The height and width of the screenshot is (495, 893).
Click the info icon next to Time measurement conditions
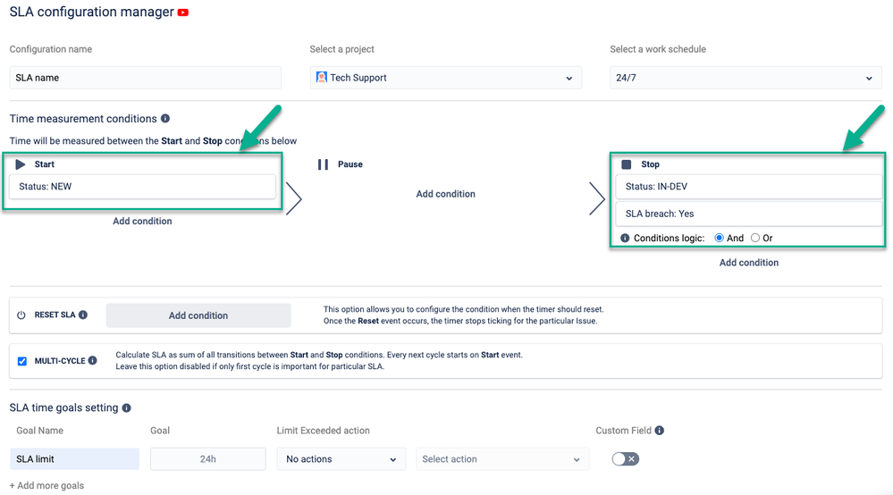tap(165, 119)
